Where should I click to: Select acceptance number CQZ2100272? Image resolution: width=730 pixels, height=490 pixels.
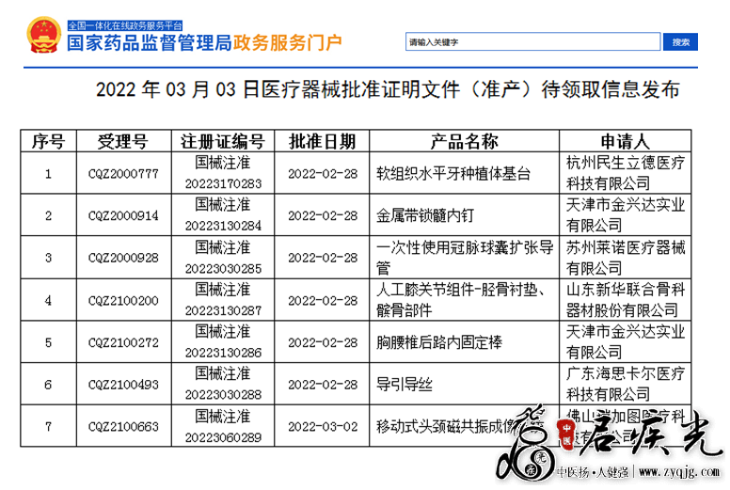click(123, 343)
